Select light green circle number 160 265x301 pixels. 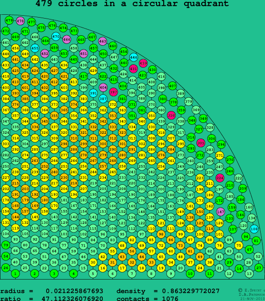(249, 207)
